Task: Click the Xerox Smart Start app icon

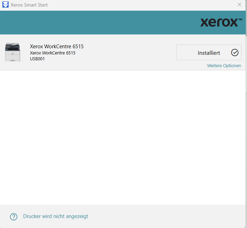Action: tap(6, 4)
